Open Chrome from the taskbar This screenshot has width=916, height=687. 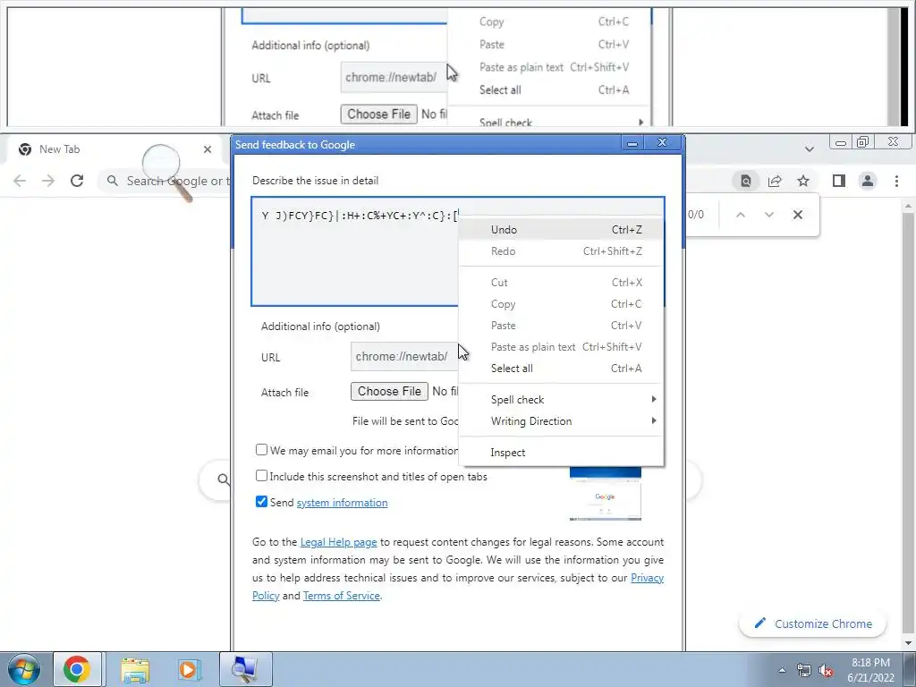[x=77, y=669]
